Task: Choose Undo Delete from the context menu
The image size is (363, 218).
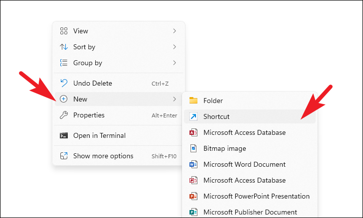Action: click(x=93, y=83)
